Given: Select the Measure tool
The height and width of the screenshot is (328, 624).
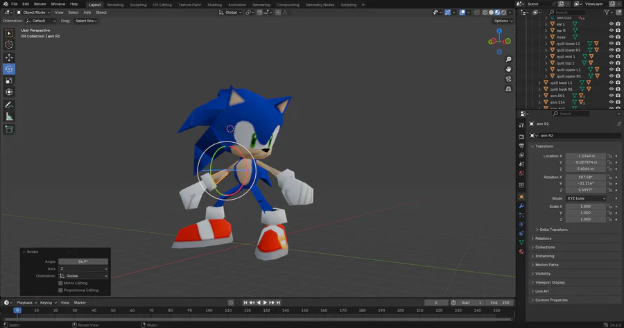Looking at the screenshot, I should coord(9,116).
